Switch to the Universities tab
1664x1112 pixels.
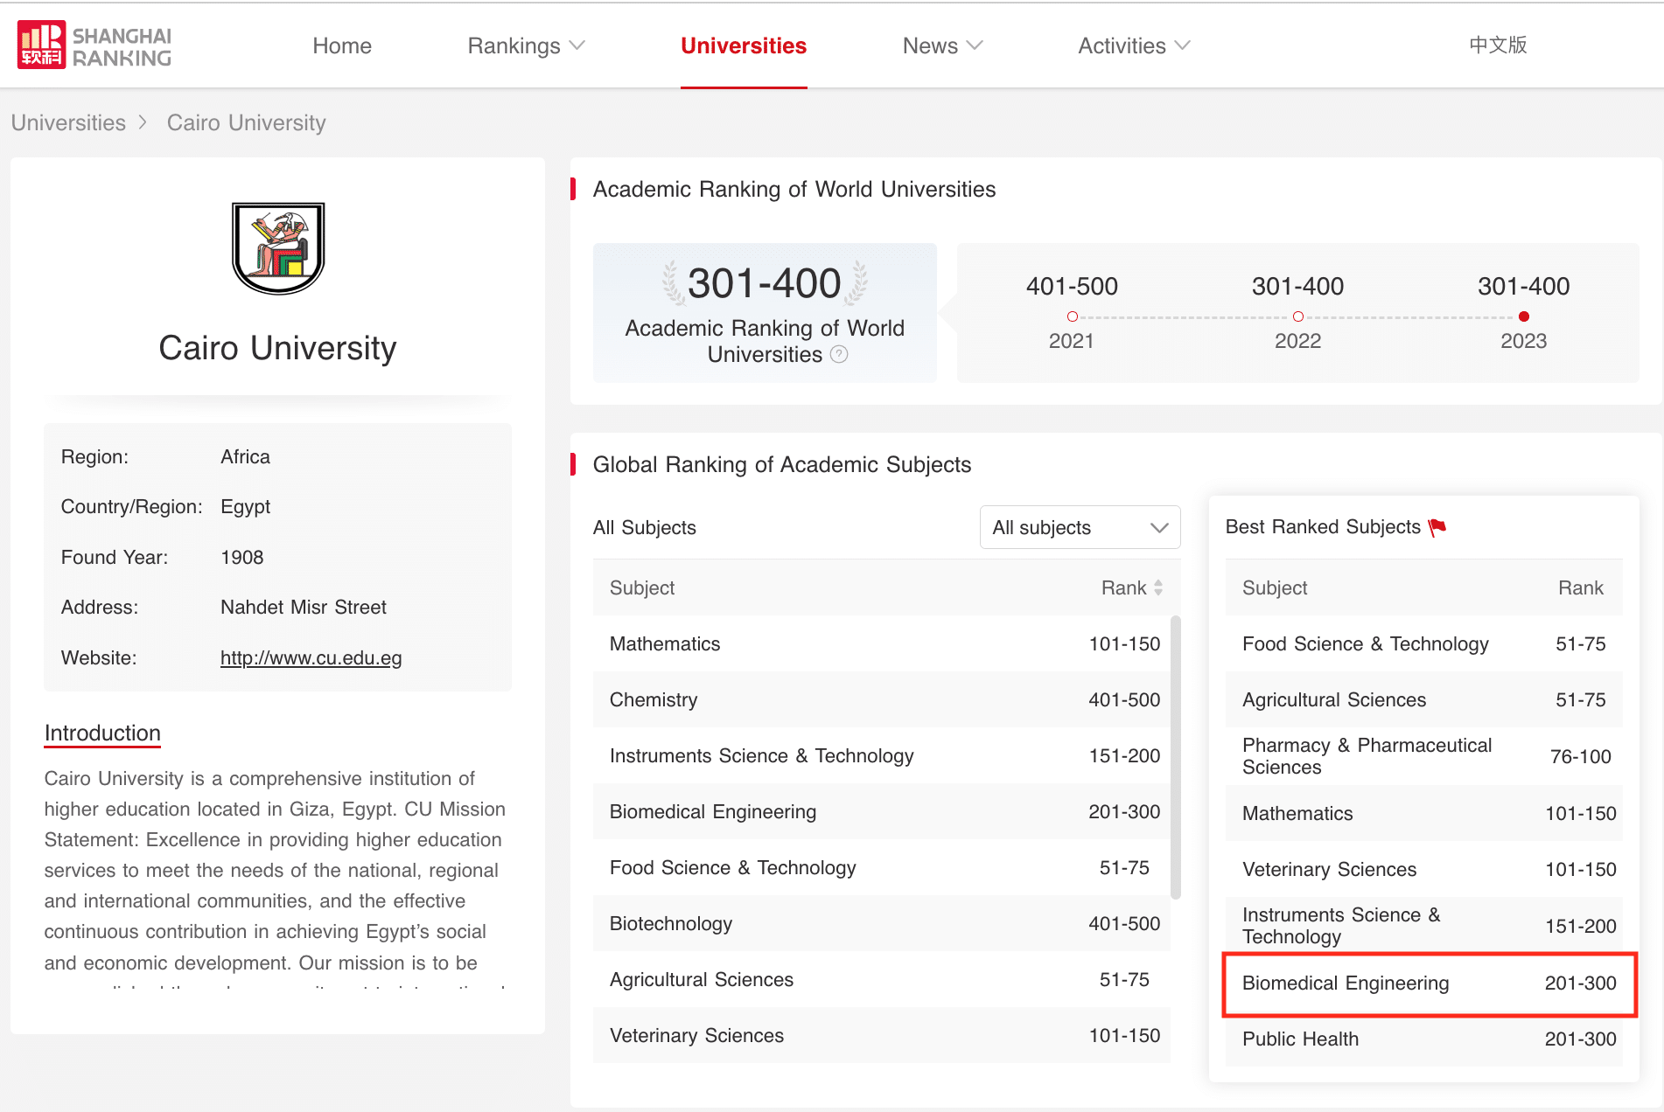pyautogui.click(x=743, y=45)
